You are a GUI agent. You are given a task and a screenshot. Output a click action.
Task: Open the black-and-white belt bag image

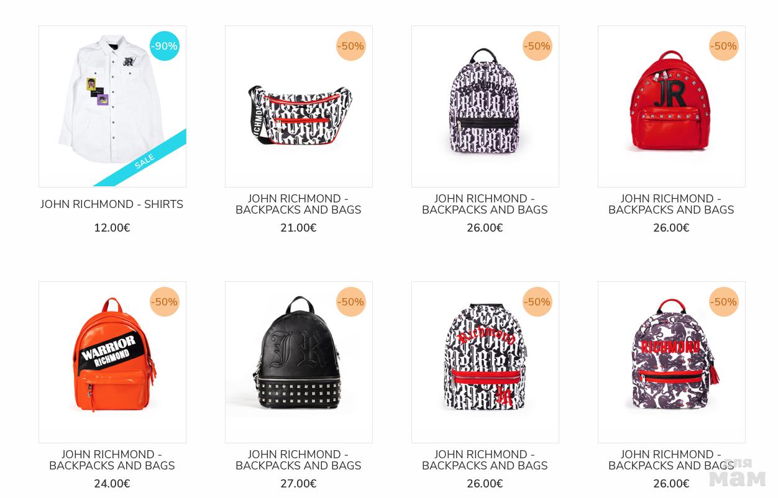pos(299,106)
